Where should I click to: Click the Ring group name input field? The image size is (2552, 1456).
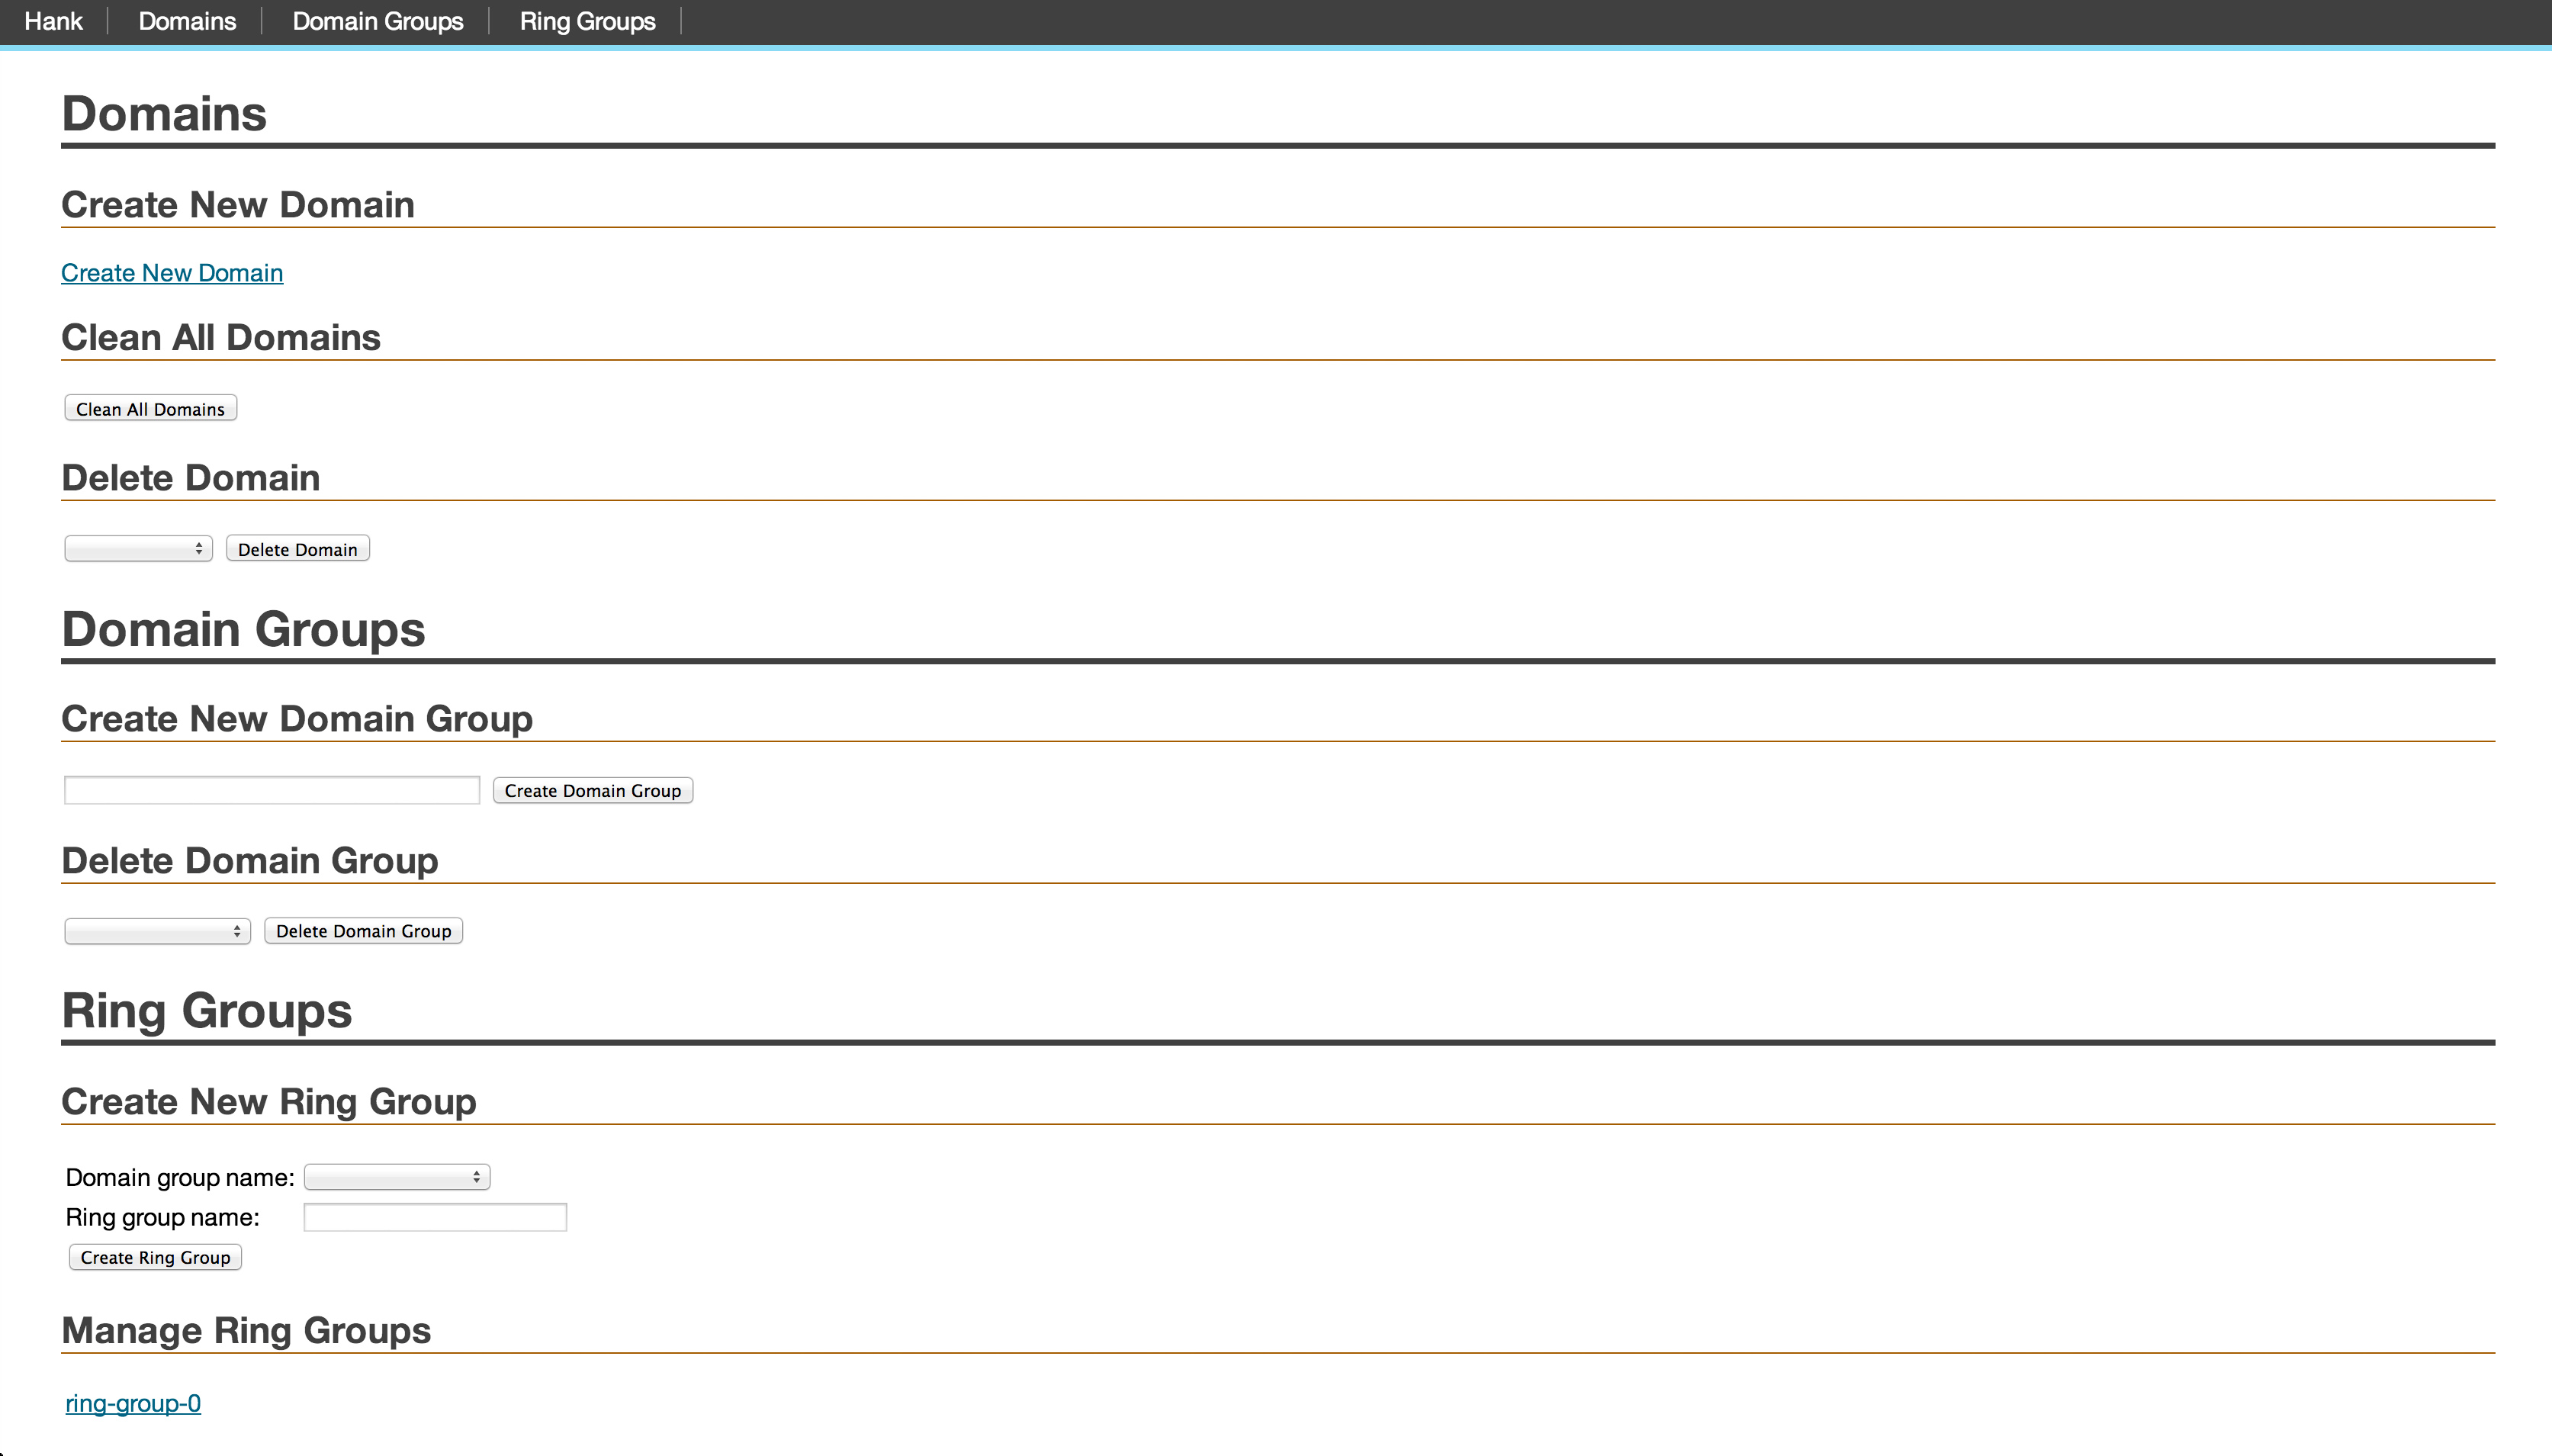pyautogui.click(x=435, y=1216)
